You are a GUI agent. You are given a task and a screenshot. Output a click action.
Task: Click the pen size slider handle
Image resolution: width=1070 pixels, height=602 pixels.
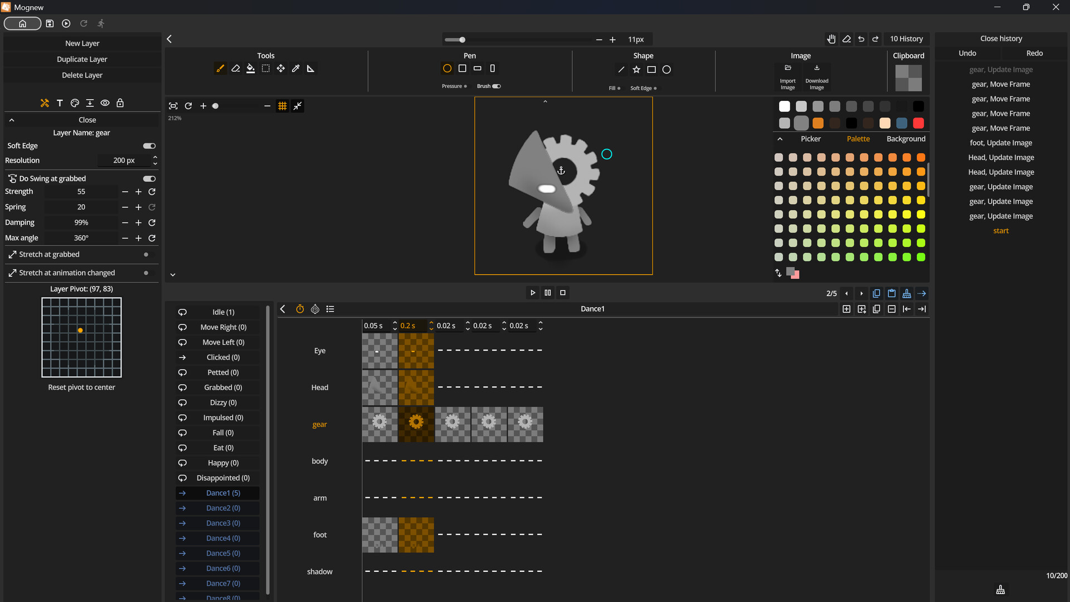click(462, 40)
